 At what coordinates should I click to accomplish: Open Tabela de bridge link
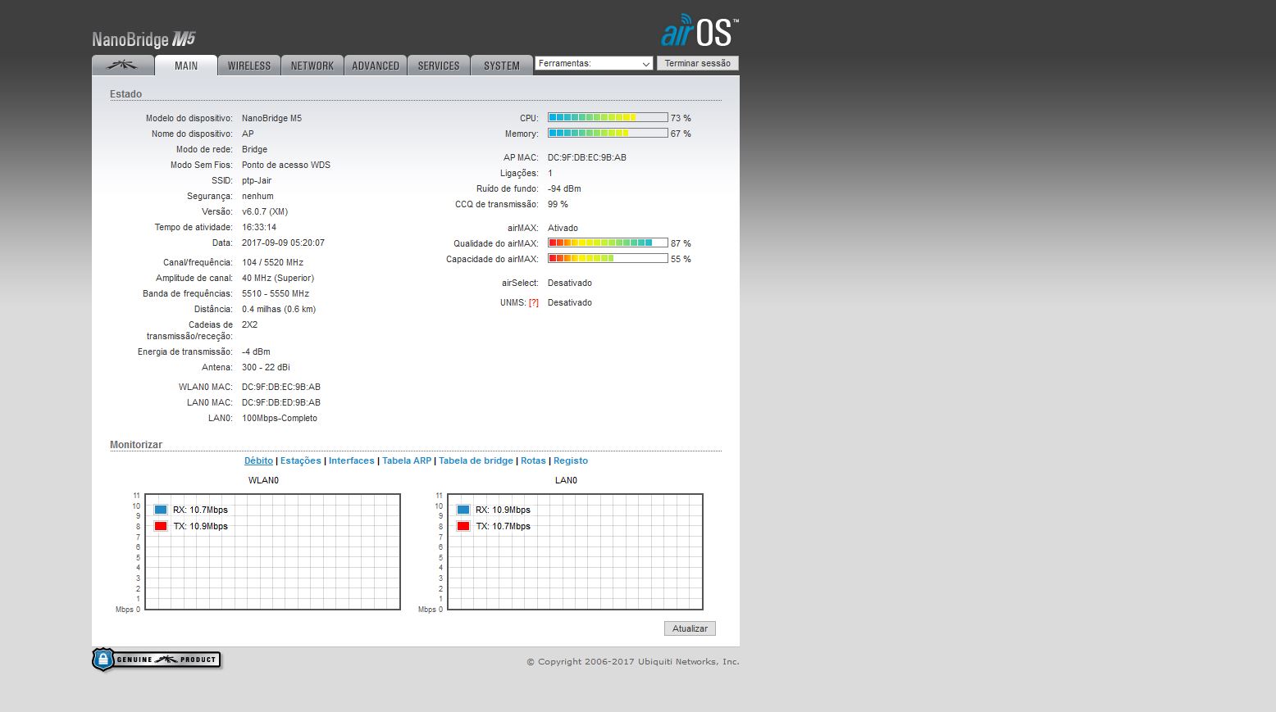476,461
